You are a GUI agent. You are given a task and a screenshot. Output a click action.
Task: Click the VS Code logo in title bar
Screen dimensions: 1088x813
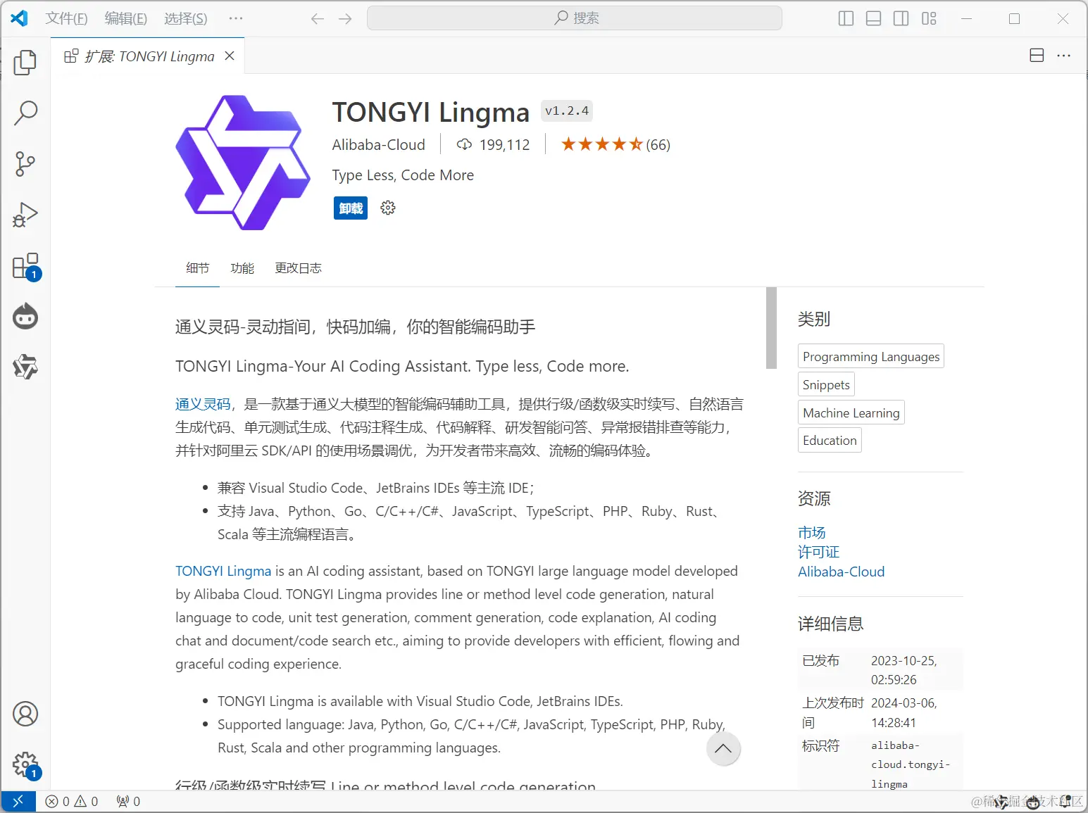(20, 19)
